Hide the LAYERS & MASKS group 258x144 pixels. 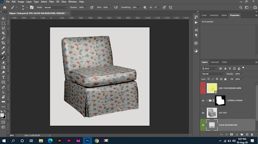(203, 101)
